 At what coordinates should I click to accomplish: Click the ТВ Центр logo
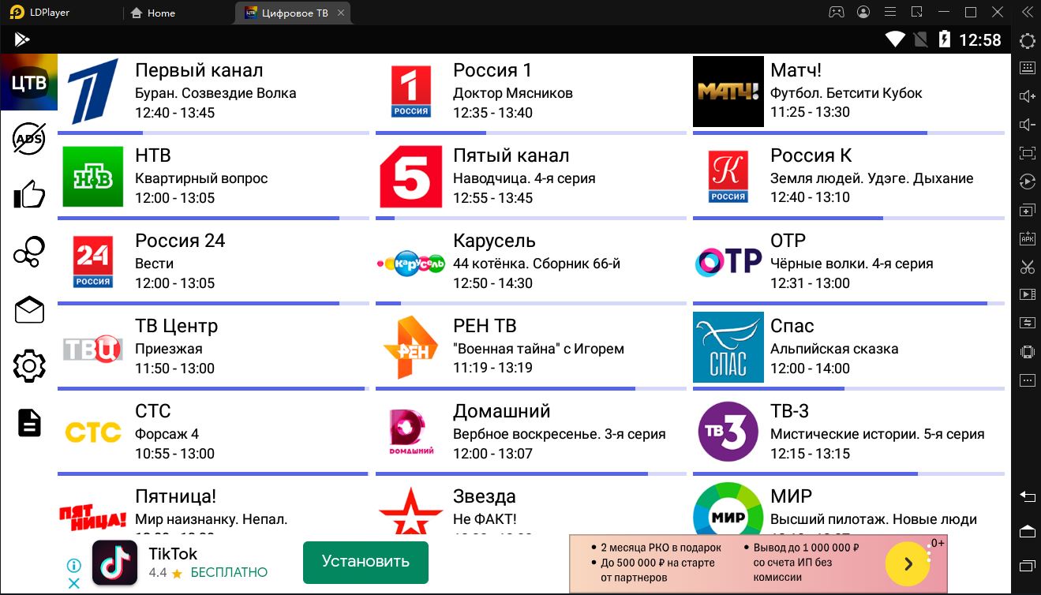click(93, 348)
